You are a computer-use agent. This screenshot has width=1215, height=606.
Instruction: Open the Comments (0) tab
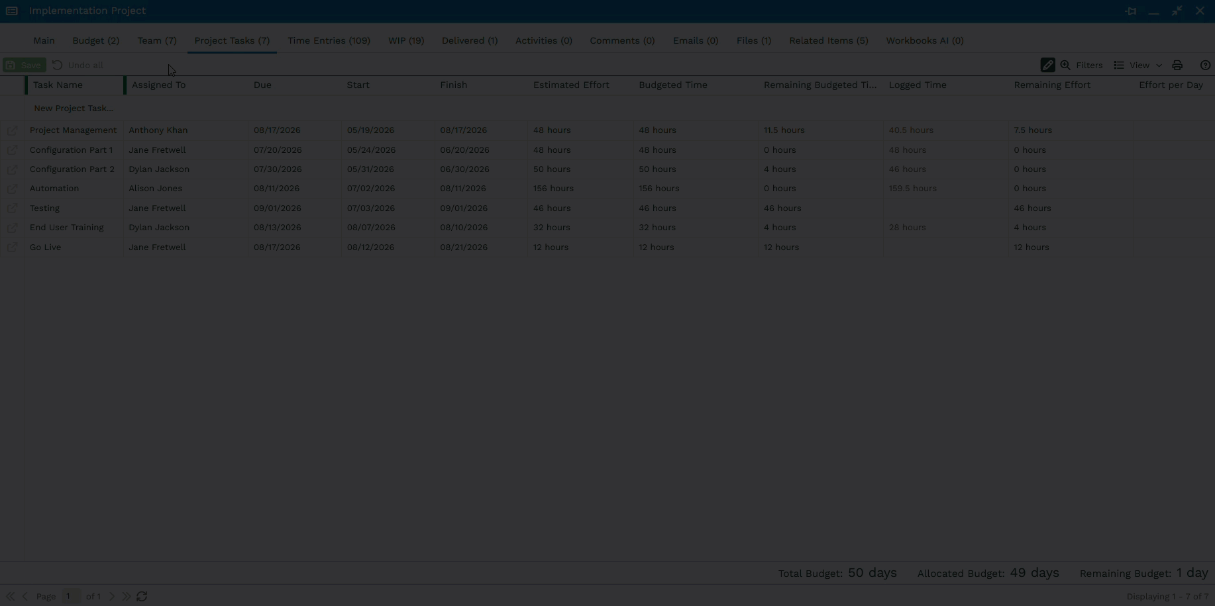(x=622, y=40)
